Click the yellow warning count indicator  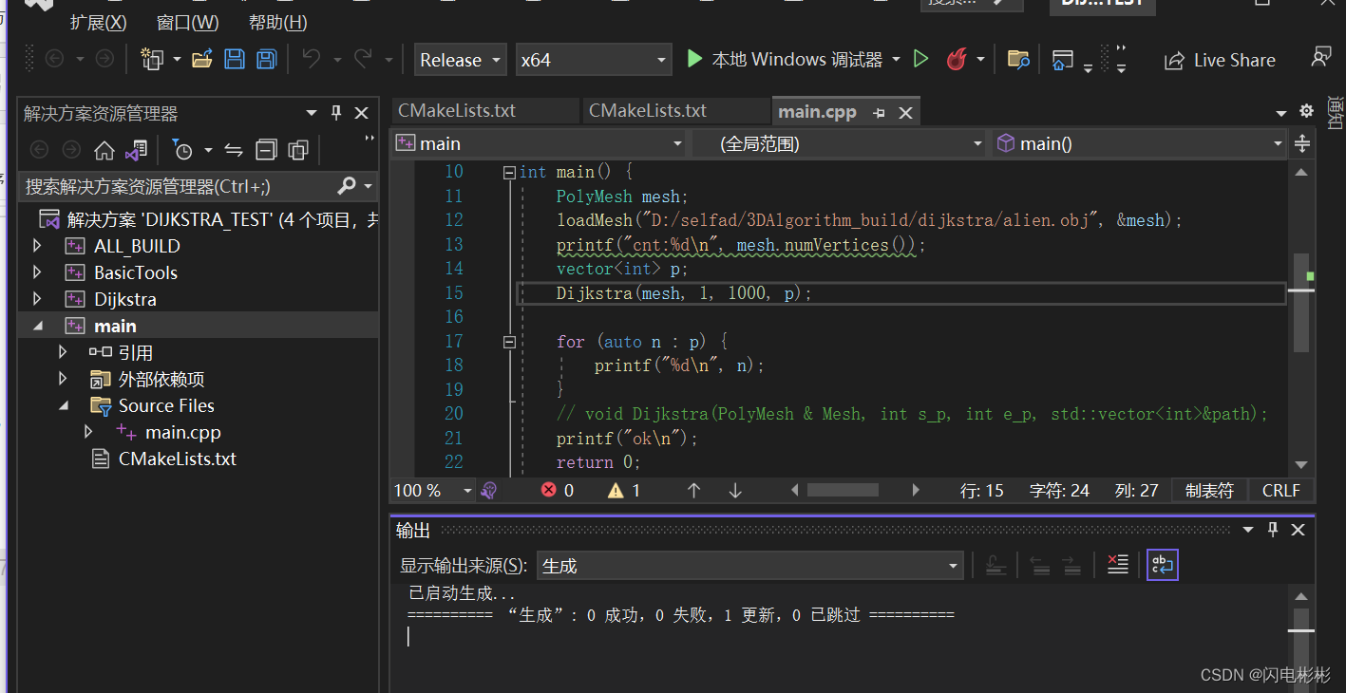624,491
